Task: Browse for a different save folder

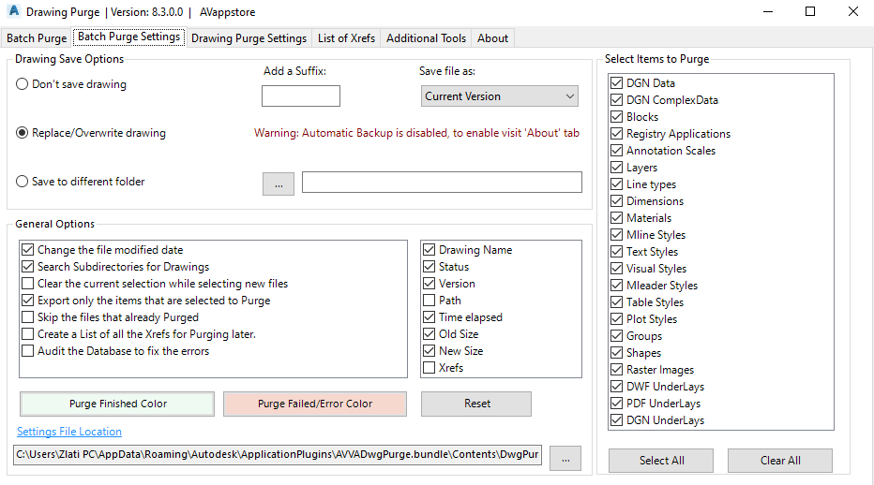Action: click(279, 184)
